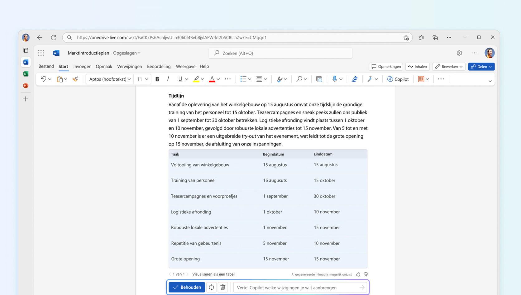The width and height of the screenshot is (521, 295).
Task: Open the Invoegen tab
Action: coord(82,66)
